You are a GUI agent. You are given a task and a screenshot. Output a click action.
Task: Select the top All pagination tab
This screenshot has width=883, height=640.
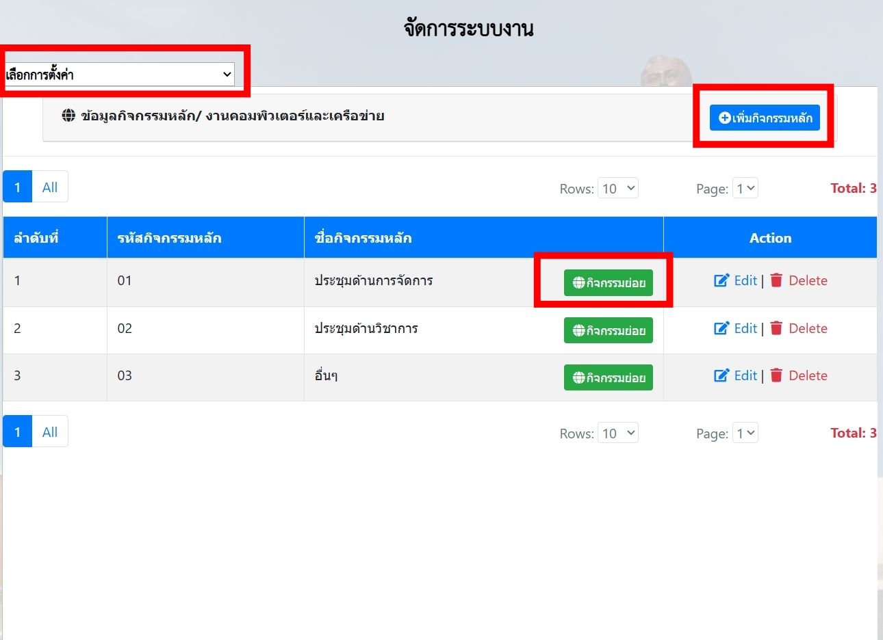pos(50,187)
